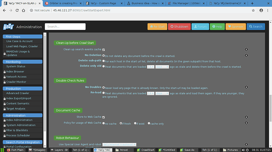Select cache only policy radio button
Image resolution: width=272 pixels, height=152 pixels.
click(149, 123)
